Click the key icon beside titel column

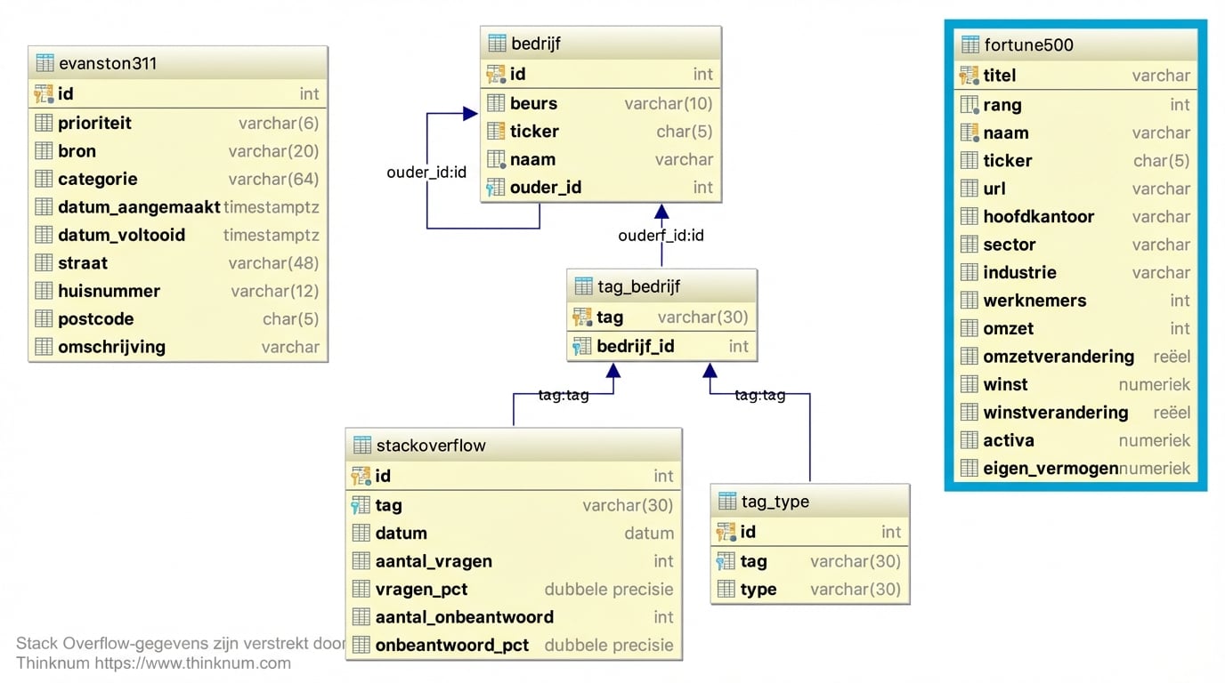pyautogui.click(x=969, y=76)
